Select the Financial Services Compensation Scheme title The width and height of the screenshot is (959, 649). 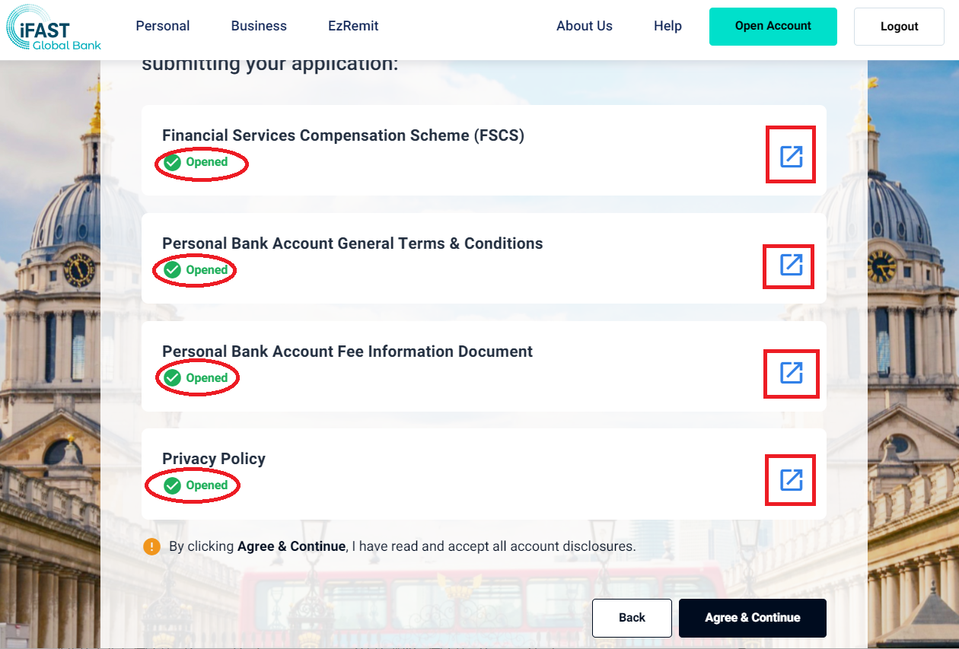[342, 135]
